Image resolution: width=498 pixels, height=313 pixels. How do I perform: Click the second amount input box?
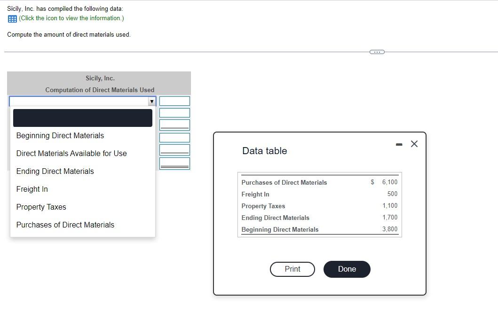[174, 113]
